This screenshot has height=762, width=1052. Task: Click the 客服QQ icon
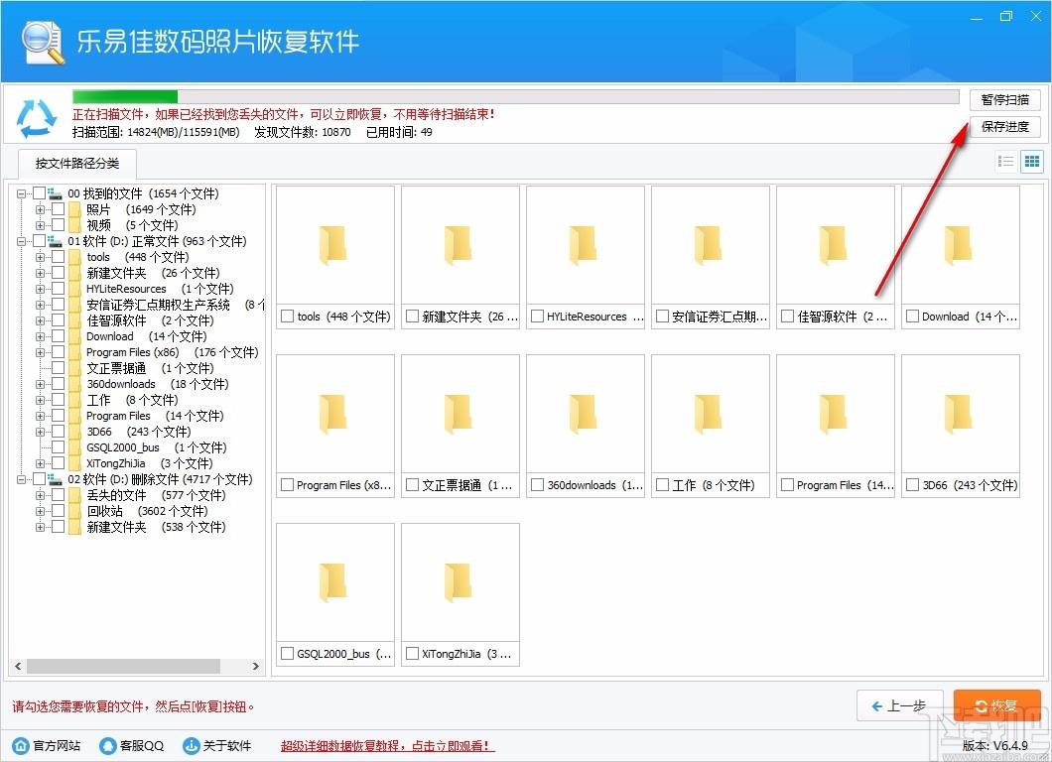click(x=107, y=745)
